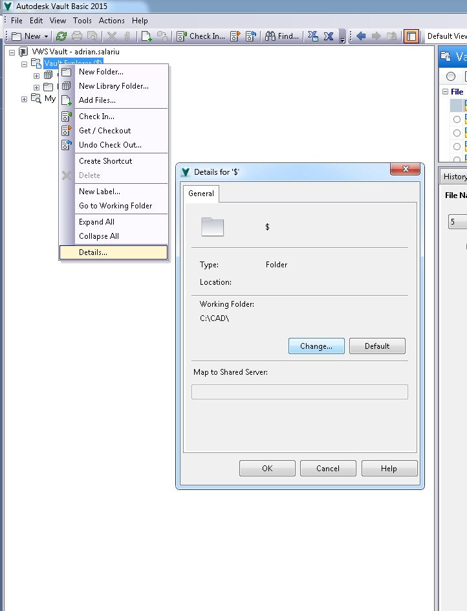The height and width of the screenshot is (611, 467).
Task: Choose Create Shortcut menu entry
Action: pyautogui.click(x=114, y=161)
